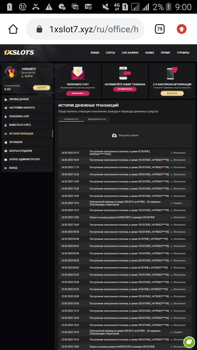Click the two-factor shield phone icon
Screen dimensions: 197x350
point(172,73)
